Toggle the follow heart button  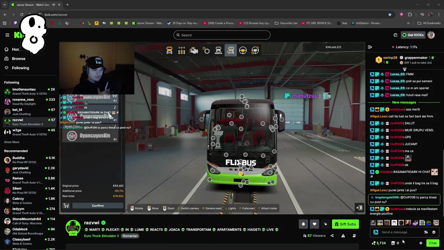point(314,224)
